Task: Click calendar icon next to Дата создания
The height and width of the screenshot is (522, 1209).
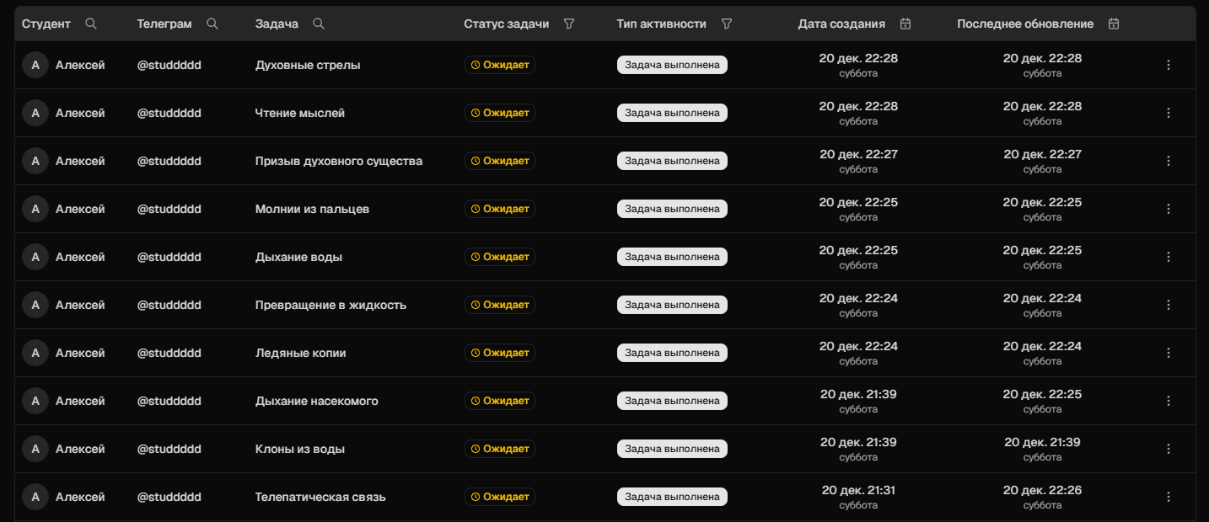Action: (x=905, y=24)
